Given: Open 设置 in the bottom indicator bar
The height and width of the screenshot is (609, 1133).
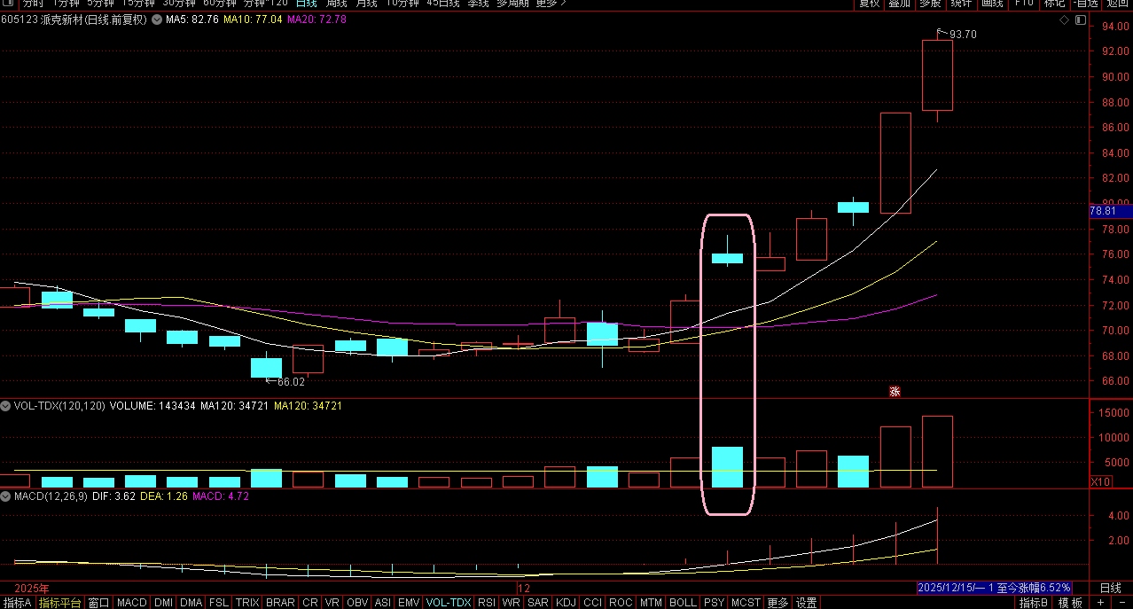Looking at the screenshot, I should coord(807,603).
